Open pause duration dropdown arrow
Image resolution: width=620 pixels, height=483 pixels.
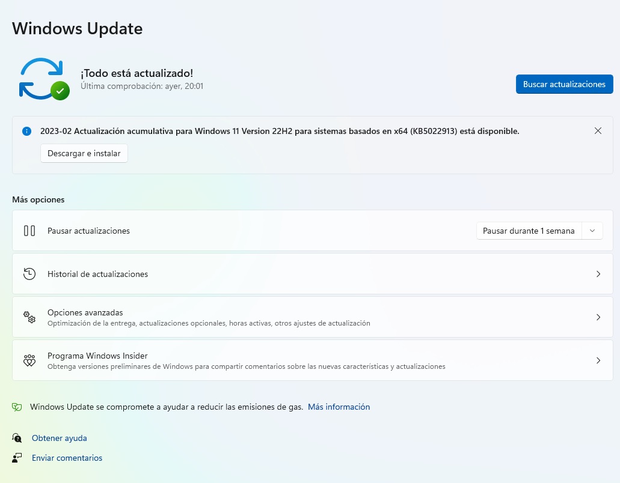pos(592,231)
